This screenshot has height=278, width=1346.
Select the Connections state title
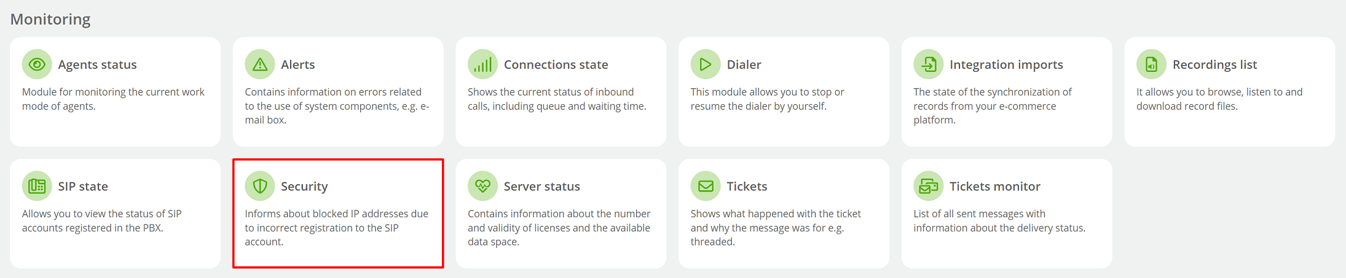click(556, 64)
